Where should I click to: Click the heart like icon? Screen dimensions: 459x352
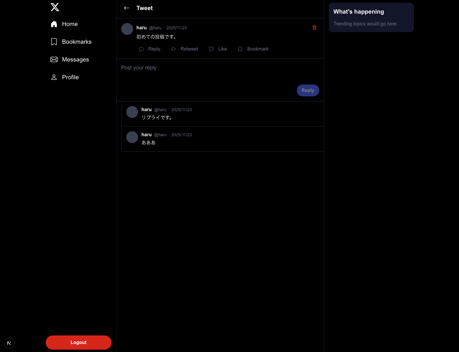pyautogui.click(x=211, y=49)
